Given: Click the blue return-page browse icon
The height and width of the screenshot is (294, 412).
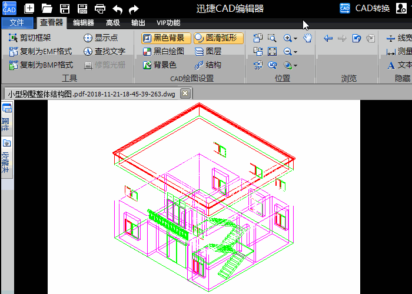Looking at the screenshot, I should pos(356,38).
